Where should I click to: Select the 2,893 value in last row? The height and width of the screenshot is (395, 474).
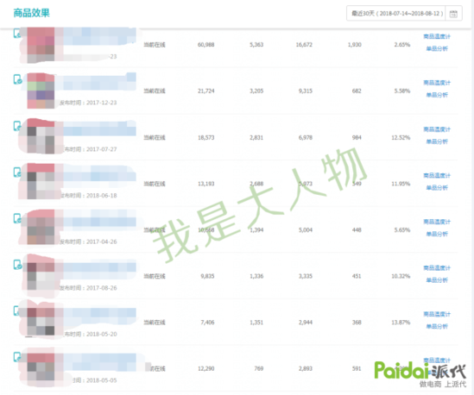tap(306, 368)
